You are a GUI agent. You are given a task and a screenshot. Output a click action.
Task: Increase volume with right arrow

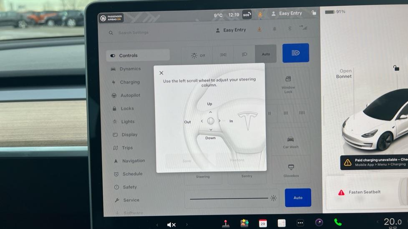click(186, 224)
